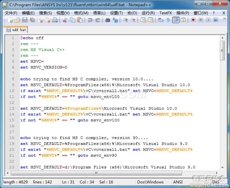Open the 语言(L) menu
This screenshot has width=230, height=188.
99,13
